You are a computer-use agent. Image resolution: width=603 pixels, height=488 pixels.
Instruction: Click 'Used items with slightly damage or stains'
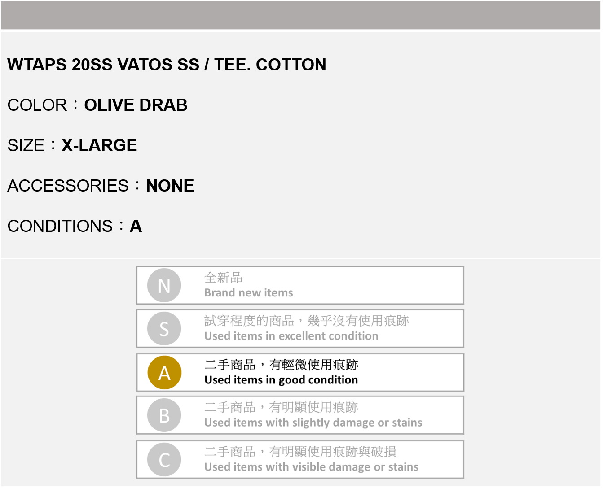coord(313,423)
